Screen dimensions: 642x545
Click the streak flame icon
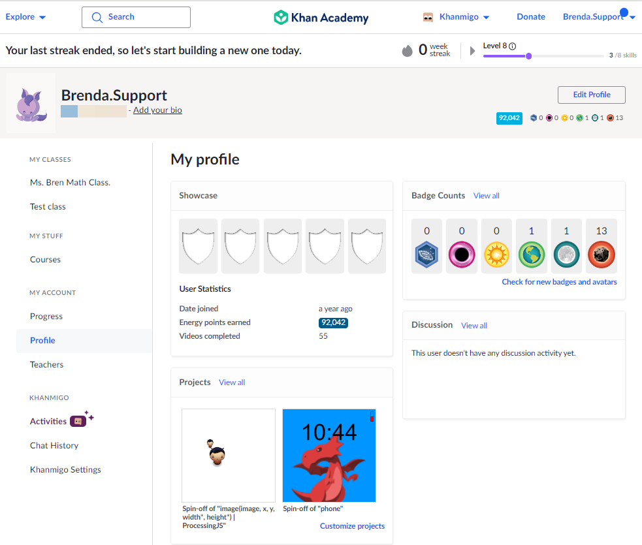(x=407, y=51)
